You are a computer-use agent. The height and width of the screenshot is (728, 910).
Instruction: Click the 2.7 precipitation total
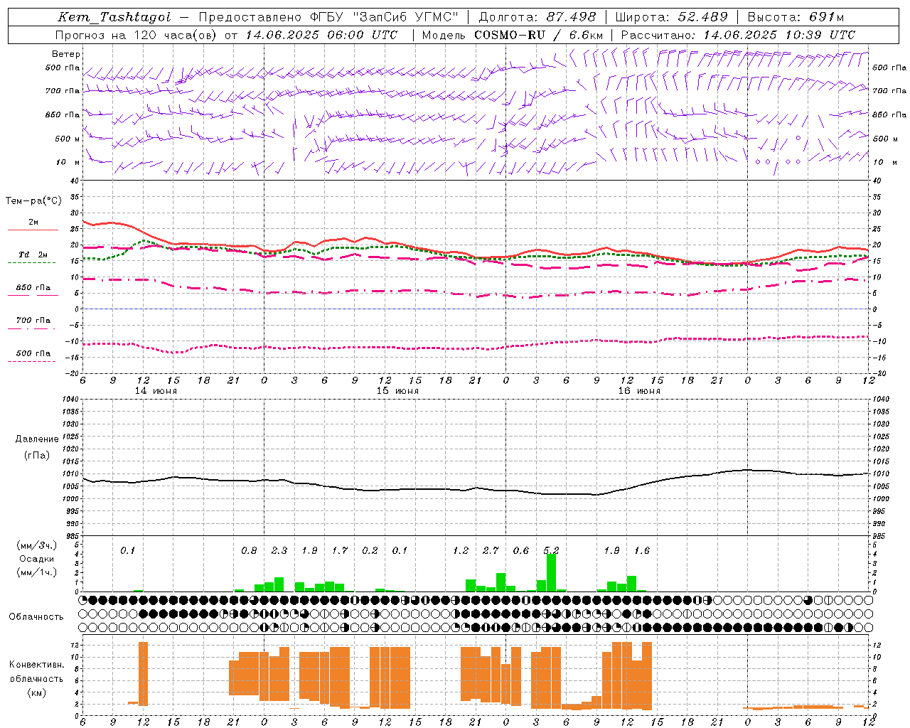491,551
